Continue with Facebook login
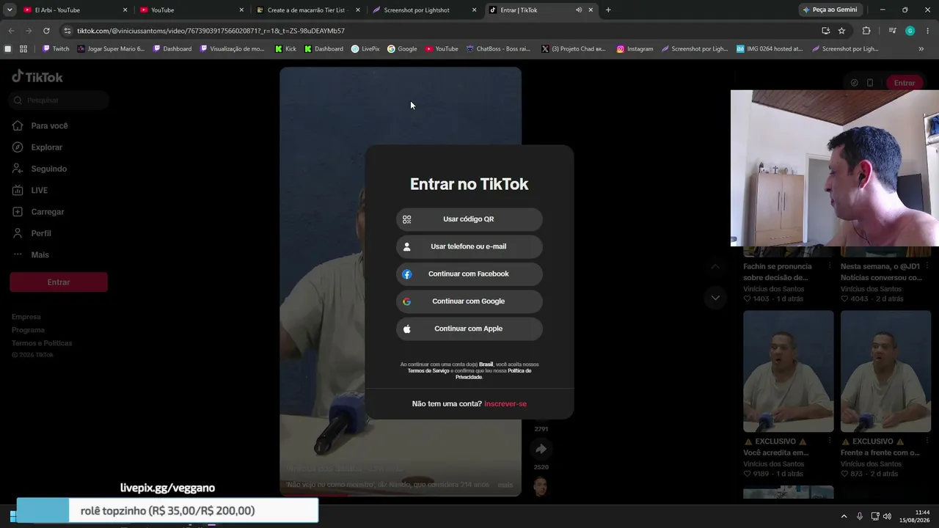This screenshot has height=528, width=939. click(x=469, y=274)
